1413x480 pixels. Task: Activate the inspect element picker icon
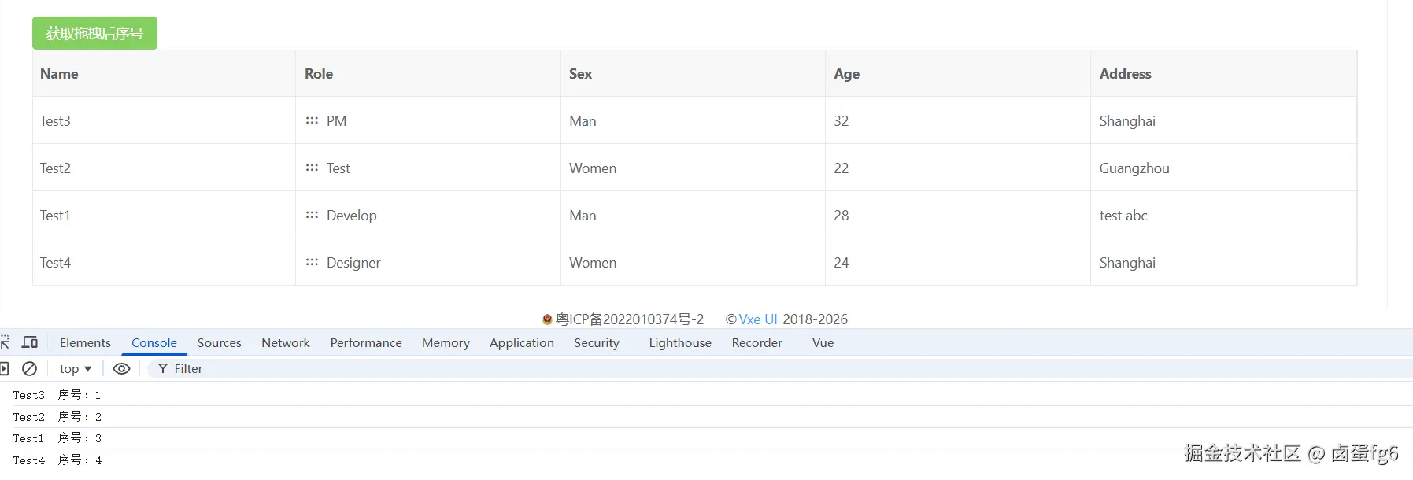[5, 342]
